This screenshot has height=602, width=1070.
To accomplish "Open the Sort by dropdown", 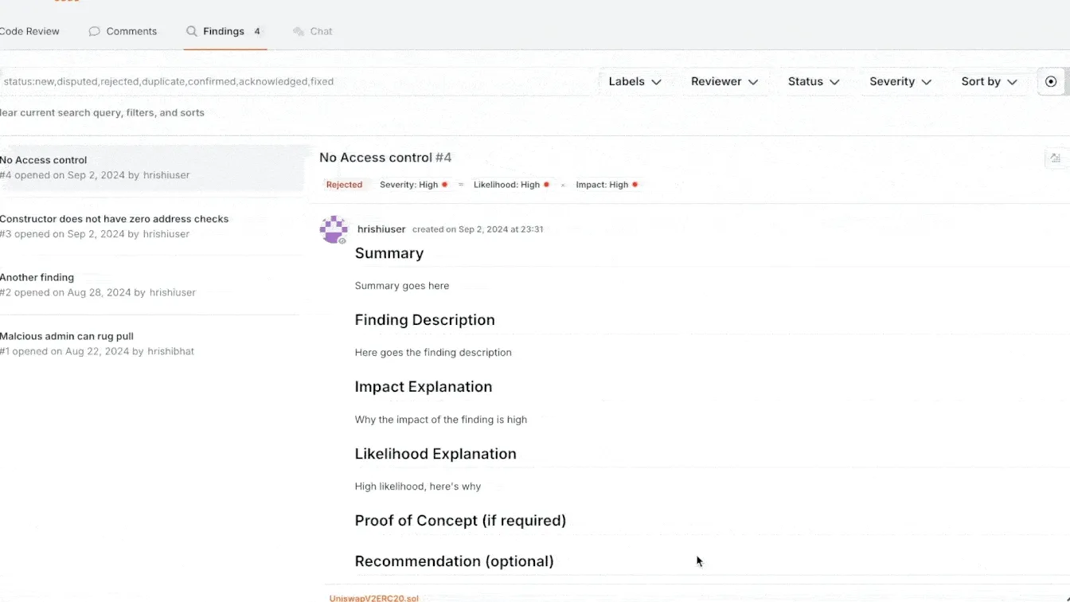I will coord(989,81).
